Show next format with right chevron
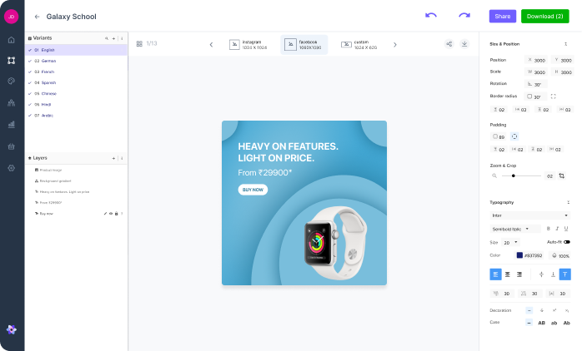582x351 pixels. 395,45
